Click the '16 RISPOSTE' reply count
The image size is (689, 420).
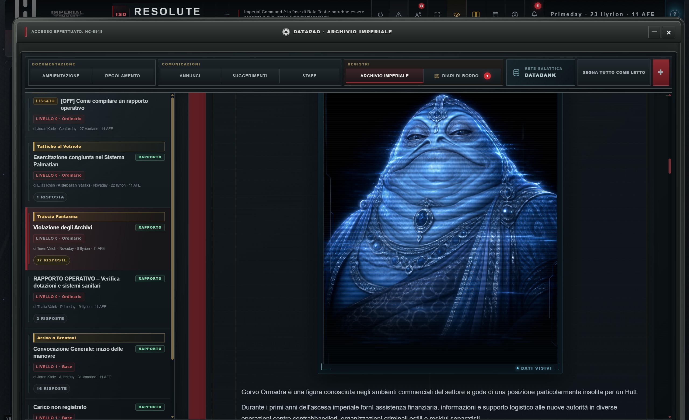(x=51, y=388)
